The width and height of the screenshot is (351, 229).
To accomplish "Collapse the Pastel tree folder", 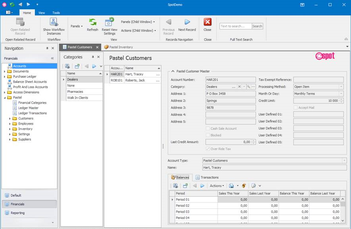I will tap(4, 98).
